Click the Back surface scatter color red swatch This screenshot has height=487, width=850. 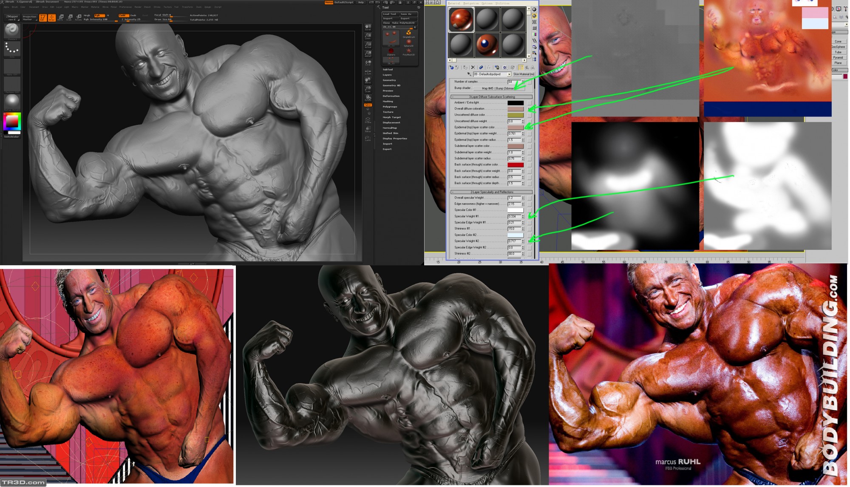tap(515, 165)
